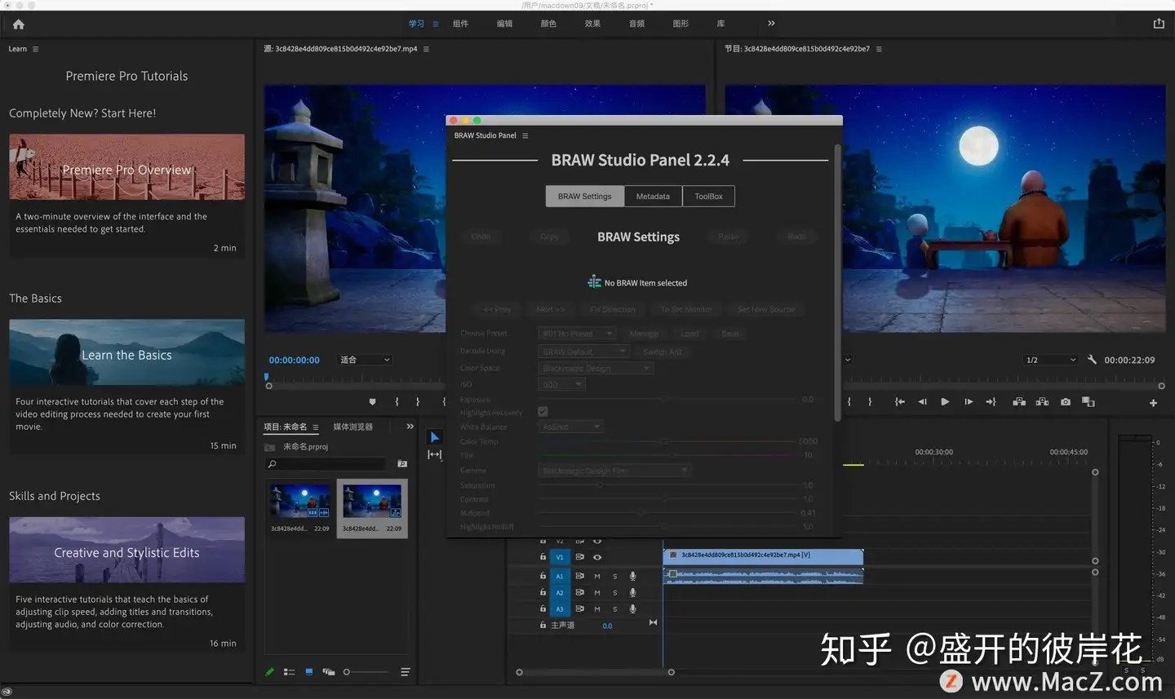Go to the Premiere Pro home screen
The height and width of the screenshot is (699, 1175).
pos(18,24)
